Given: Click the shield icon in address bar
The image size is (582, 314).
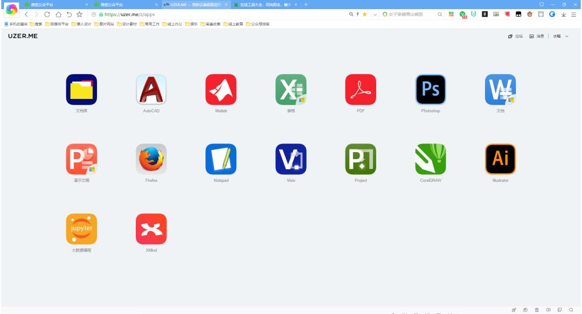Looking at the screenshot, I should 94,15.
